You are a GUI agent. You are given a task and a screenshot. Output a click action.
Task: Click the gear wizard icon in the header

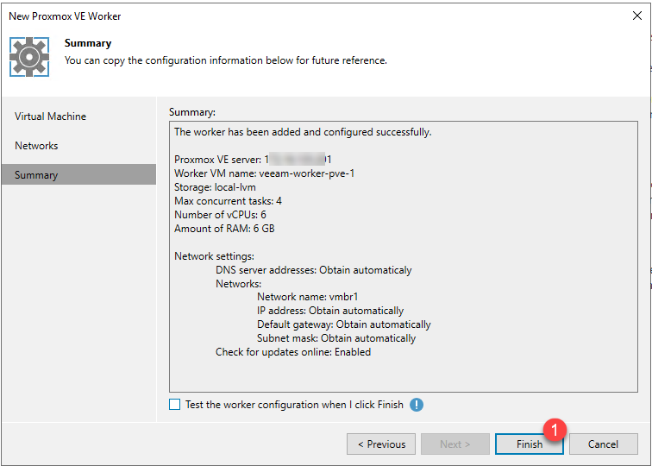click(x=29, y=57)
